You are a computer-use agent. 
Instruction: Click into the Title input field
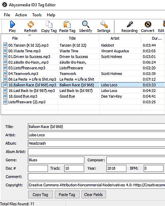pos(96,127)
